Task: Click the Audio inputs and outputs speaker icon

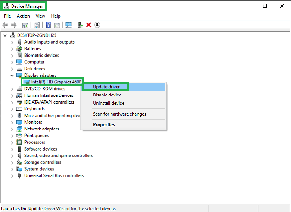Action: coord(19,42)
